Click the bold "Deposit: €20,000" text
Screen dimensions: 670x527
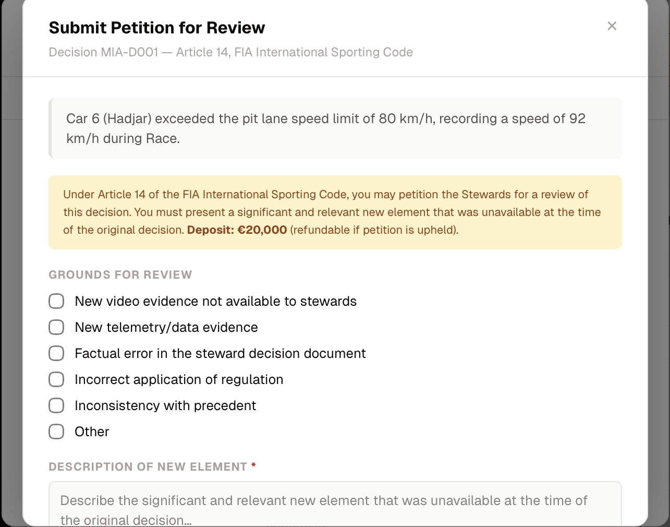coord(236,230)
